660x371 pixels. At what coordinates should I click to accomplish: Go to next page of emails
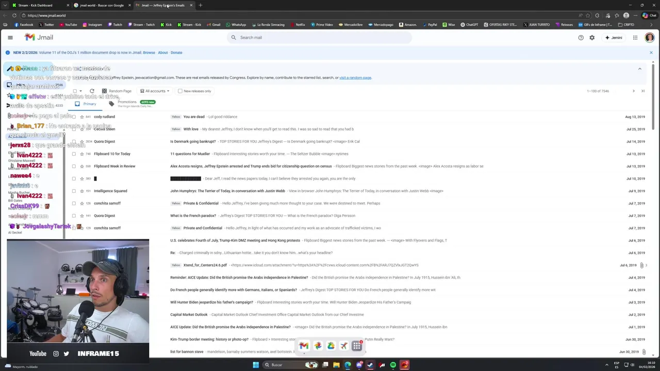point(634,91)
